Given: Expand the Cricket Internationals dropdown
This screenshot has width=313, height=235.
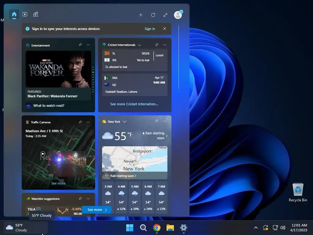Looking at the screenshot, I should [x=139, y=45].
